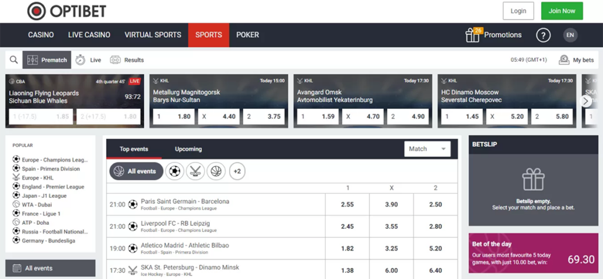The image size is (603, 279).
Task: Click the search magnifier icon
Action: click(14, 59)
